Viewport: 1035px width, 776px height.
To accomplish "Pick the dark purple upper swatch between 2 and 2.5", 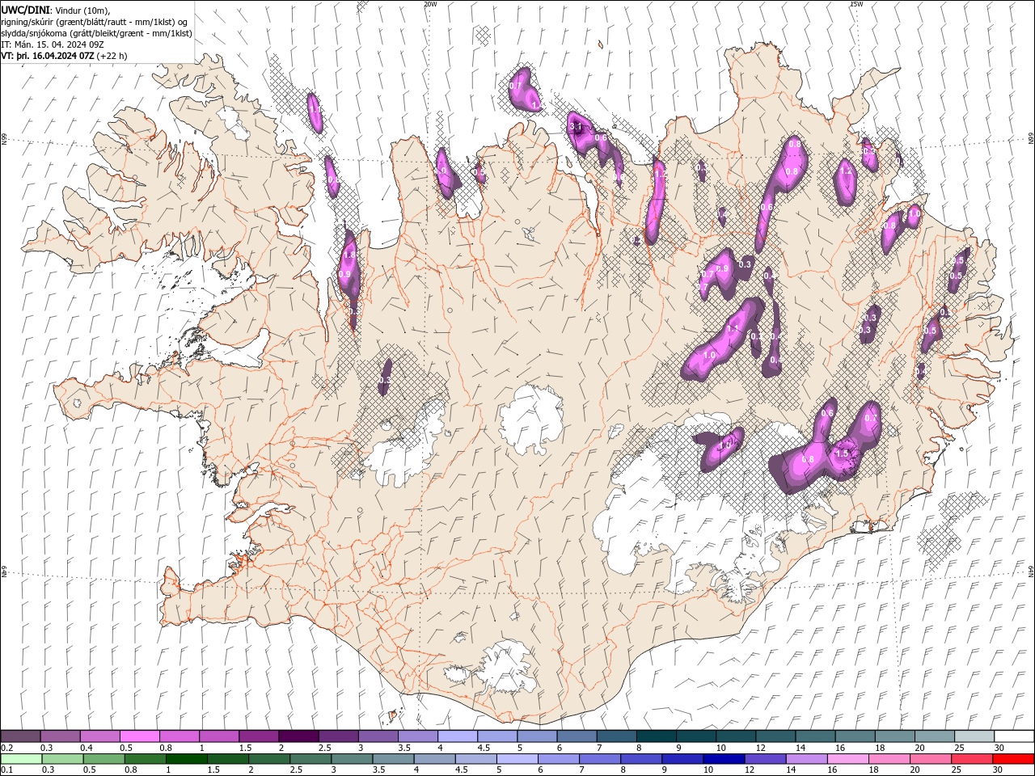I will [x=298, y=736].
